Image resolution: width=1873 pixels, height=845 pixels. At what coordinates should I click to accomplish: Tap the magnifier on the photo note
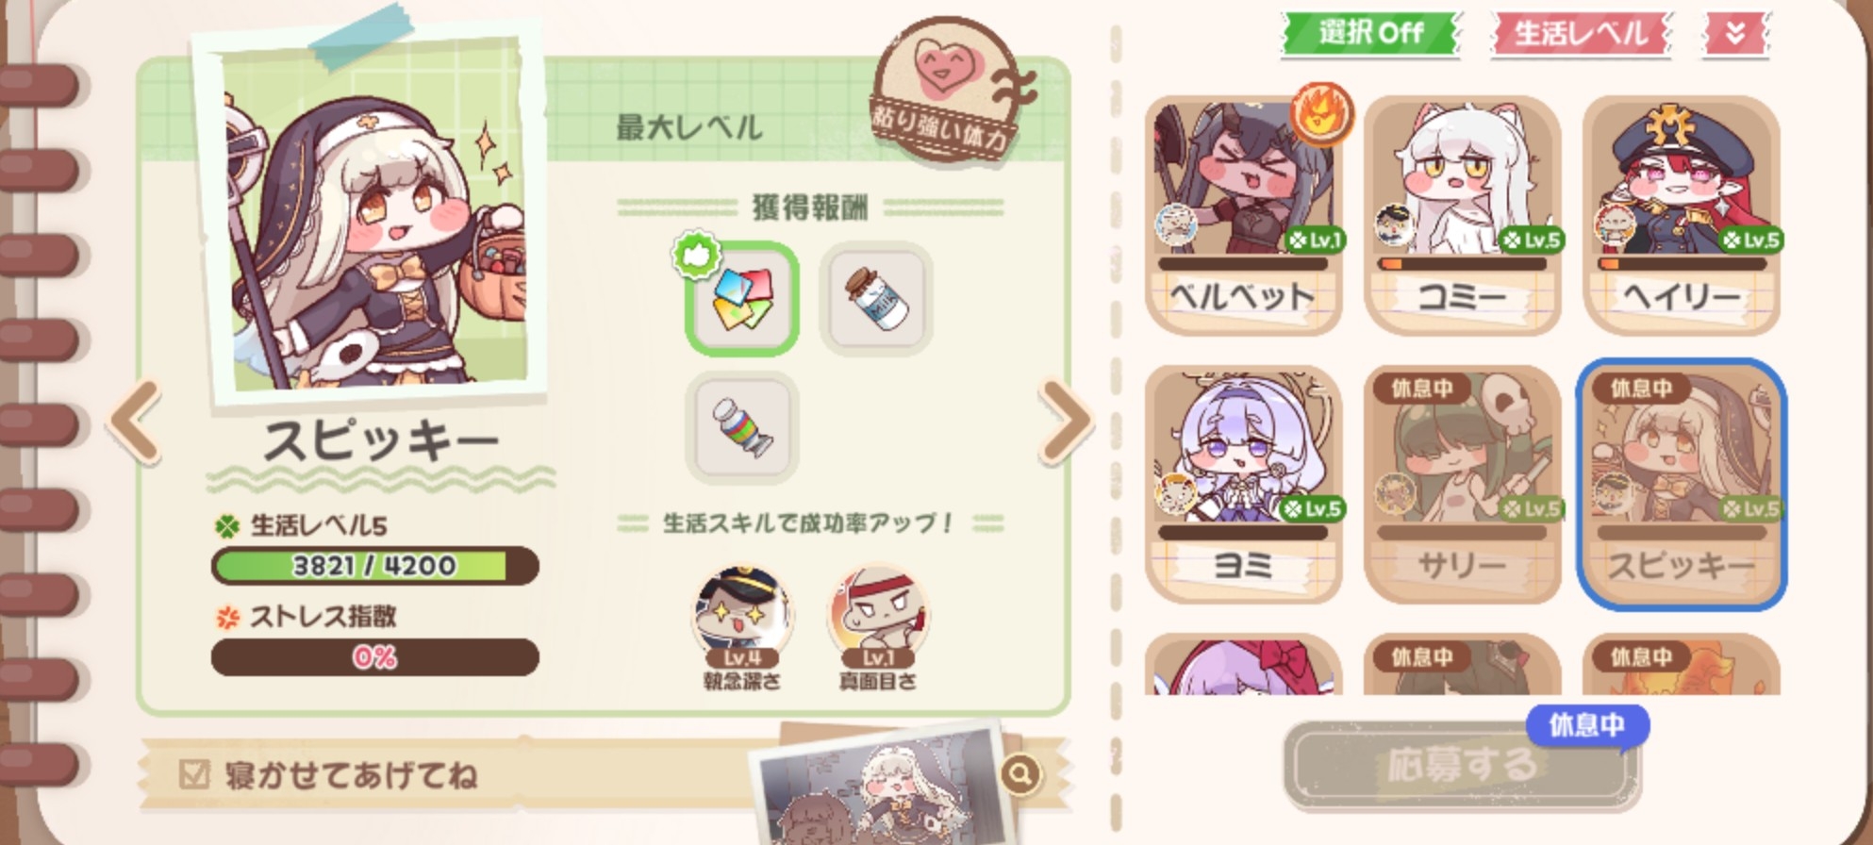tap(1019, 774)
